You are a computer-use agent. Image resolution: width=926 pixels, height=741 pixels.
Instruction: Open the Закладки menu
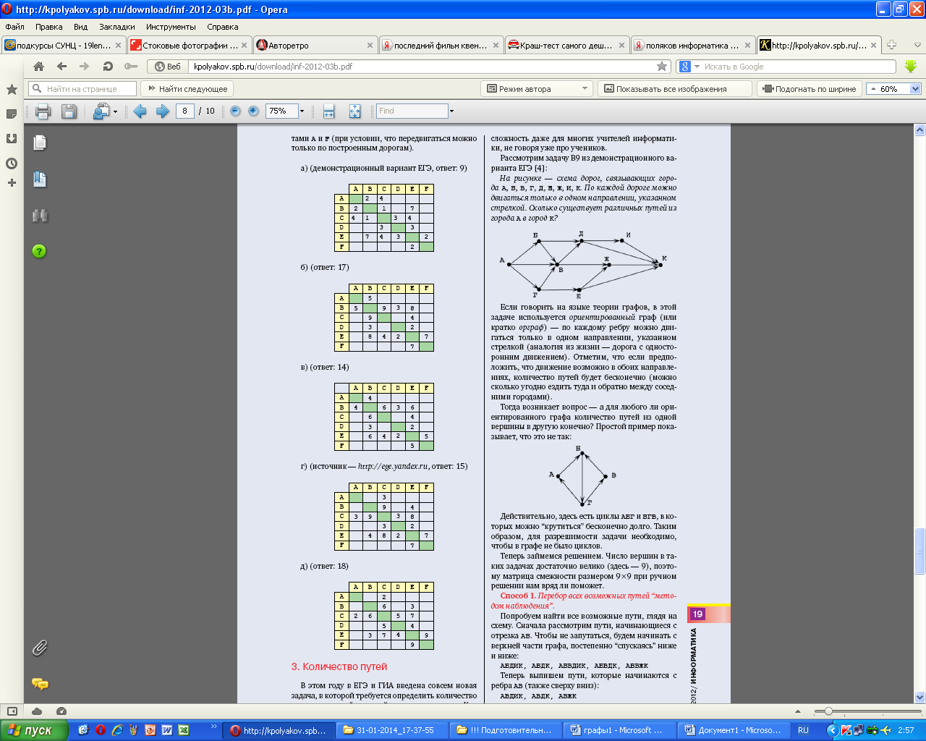coord(116,27)
